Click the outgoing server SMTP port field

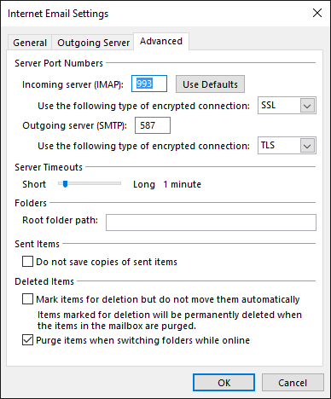153,125
